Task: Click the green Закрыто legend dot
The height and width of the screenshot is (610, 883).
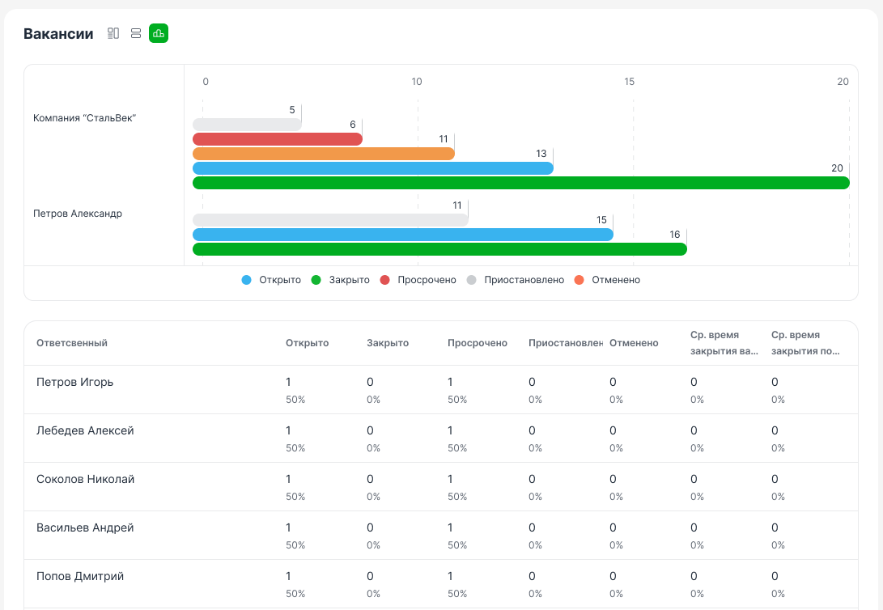Action: [x=316, y=280]
